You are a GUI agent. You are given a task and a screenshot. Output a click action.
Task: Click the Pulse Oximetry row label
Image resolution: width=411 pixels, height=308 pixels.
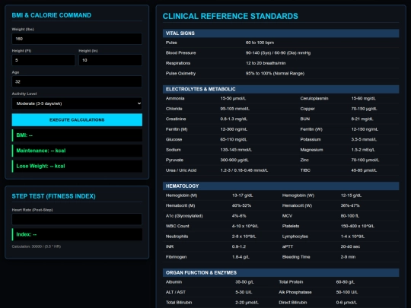180,73
